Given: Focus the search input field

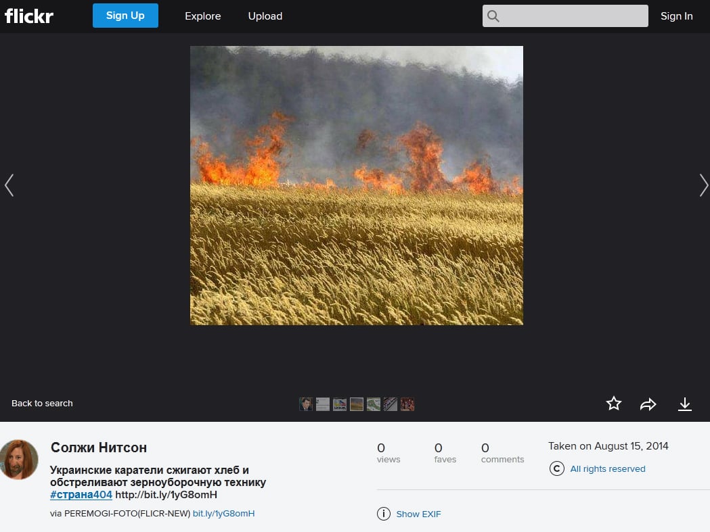Looking at the screenshot, I should pos(565,16).
